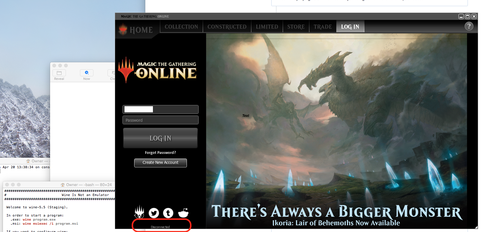Open the COLLECTION tab
The image size is (491, 232).
181,27
